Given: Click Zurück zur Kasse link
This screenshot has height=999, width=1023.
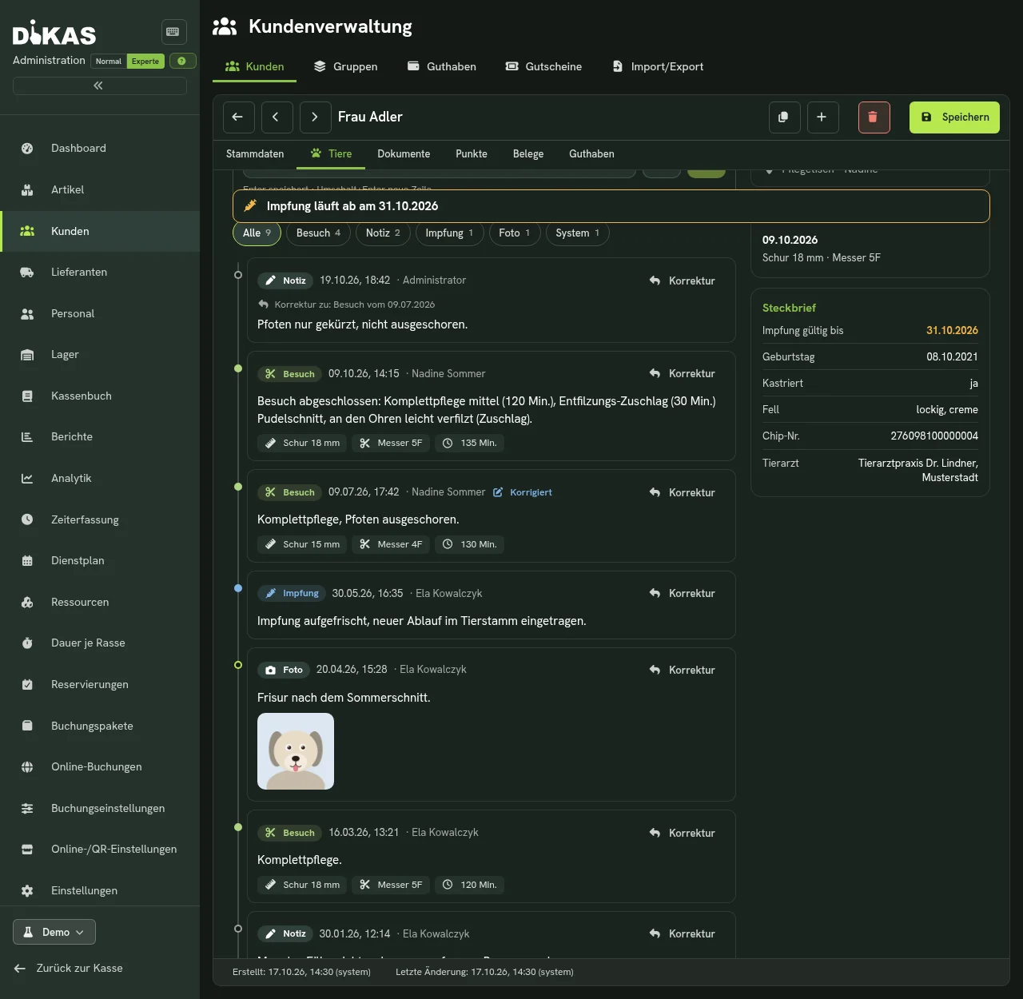Looking at the screenshot, I should pos(69,969).
